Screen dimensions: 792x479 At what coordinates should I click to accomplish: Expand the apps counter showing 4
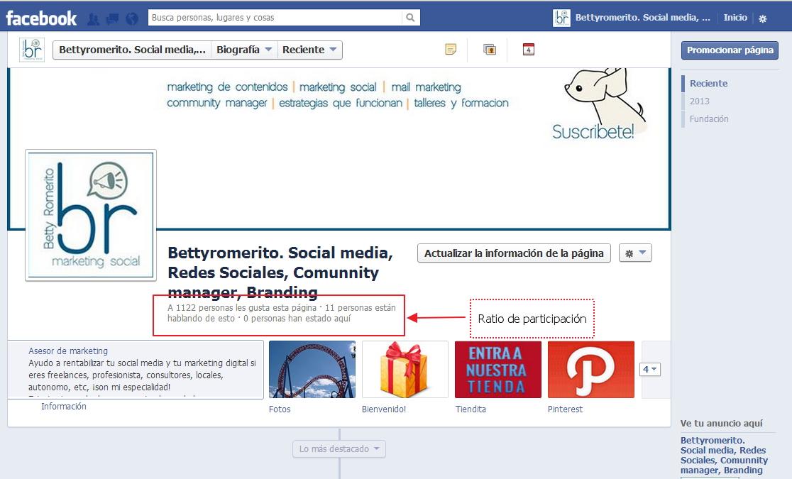650,369
